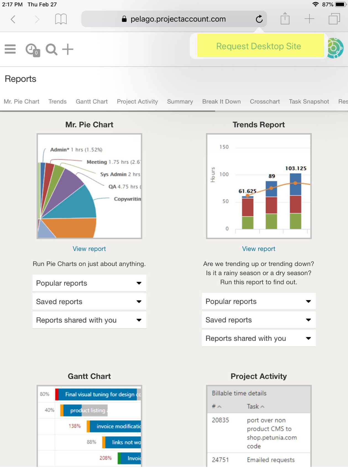The image size is (348, 468).
Task: Click the search magnifier icon
Action: pos(51,50)
